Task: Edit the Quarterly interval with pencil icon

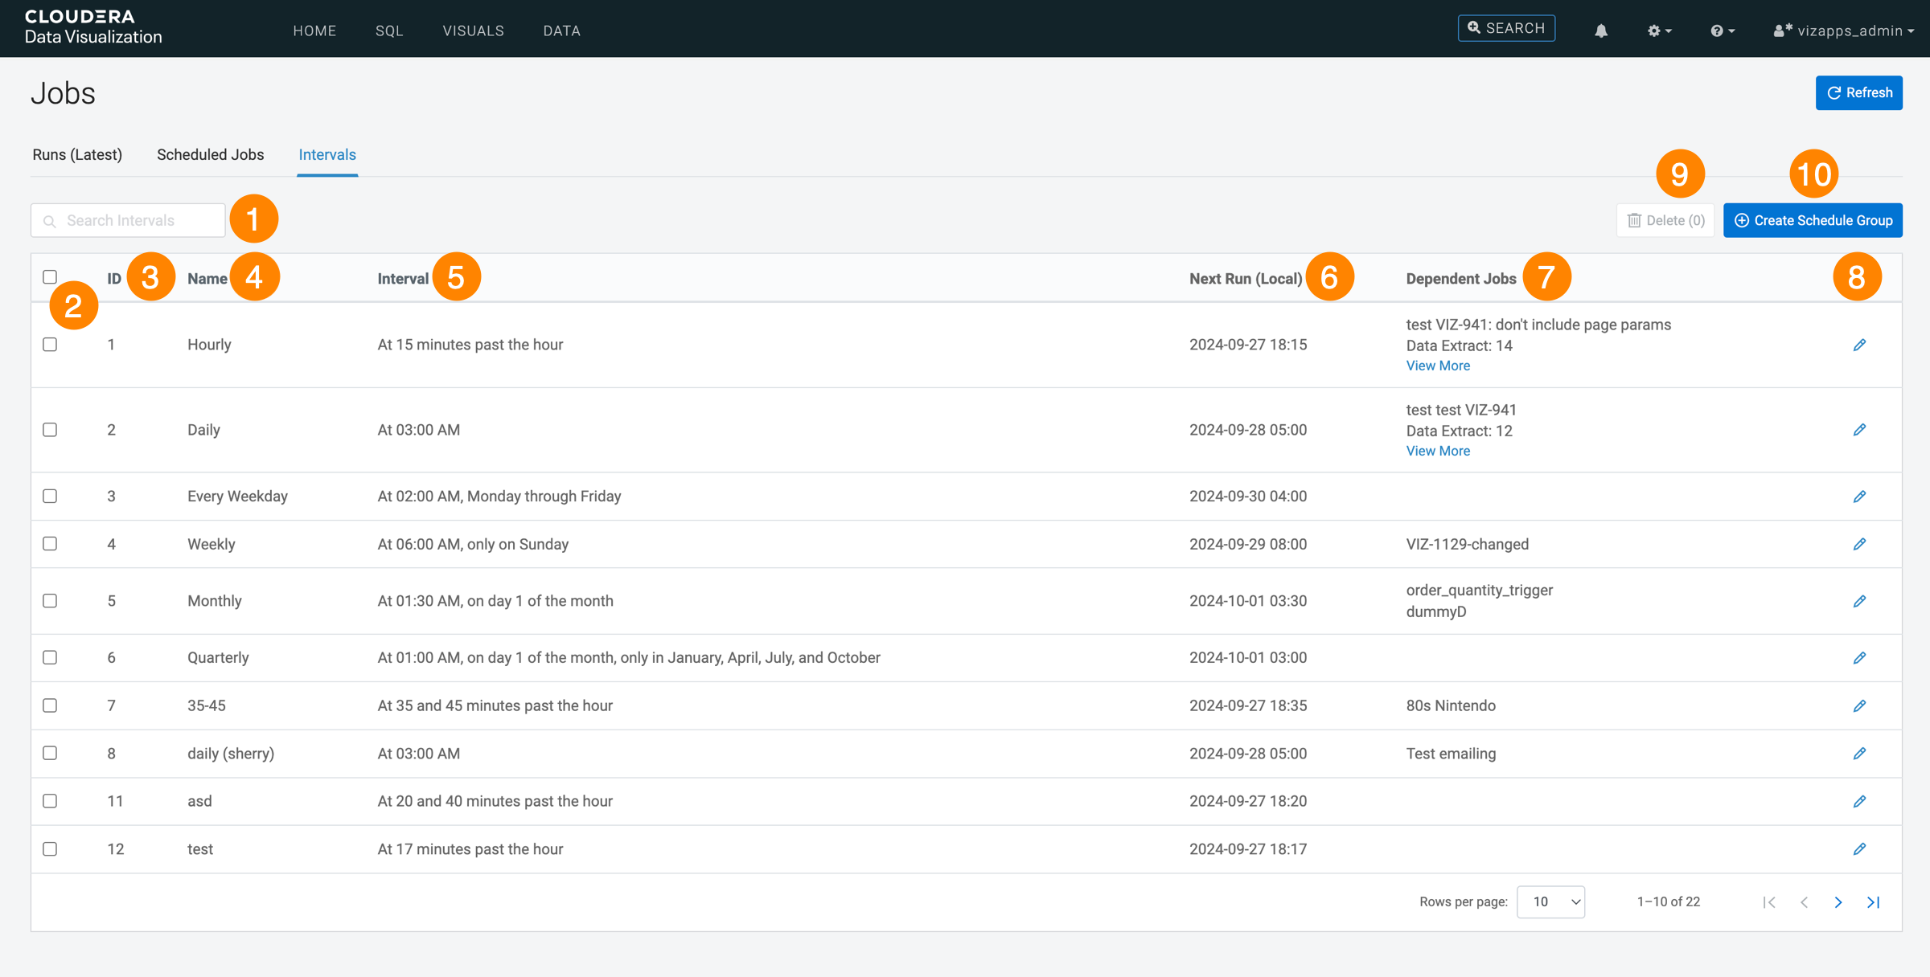Action: pyautogui.click(x=1859, y=658)
